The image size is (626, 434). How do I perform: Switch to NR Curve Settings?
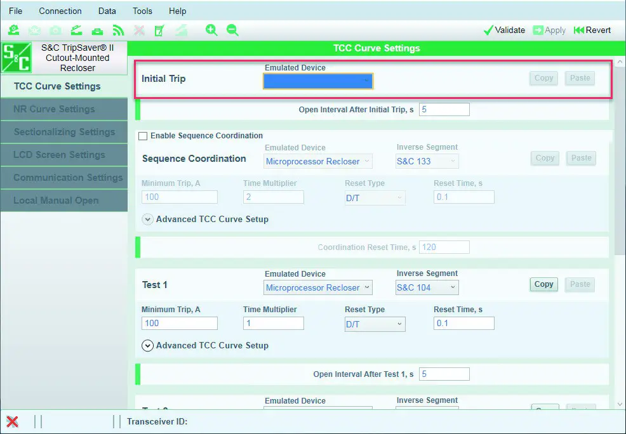click(64, 109)
